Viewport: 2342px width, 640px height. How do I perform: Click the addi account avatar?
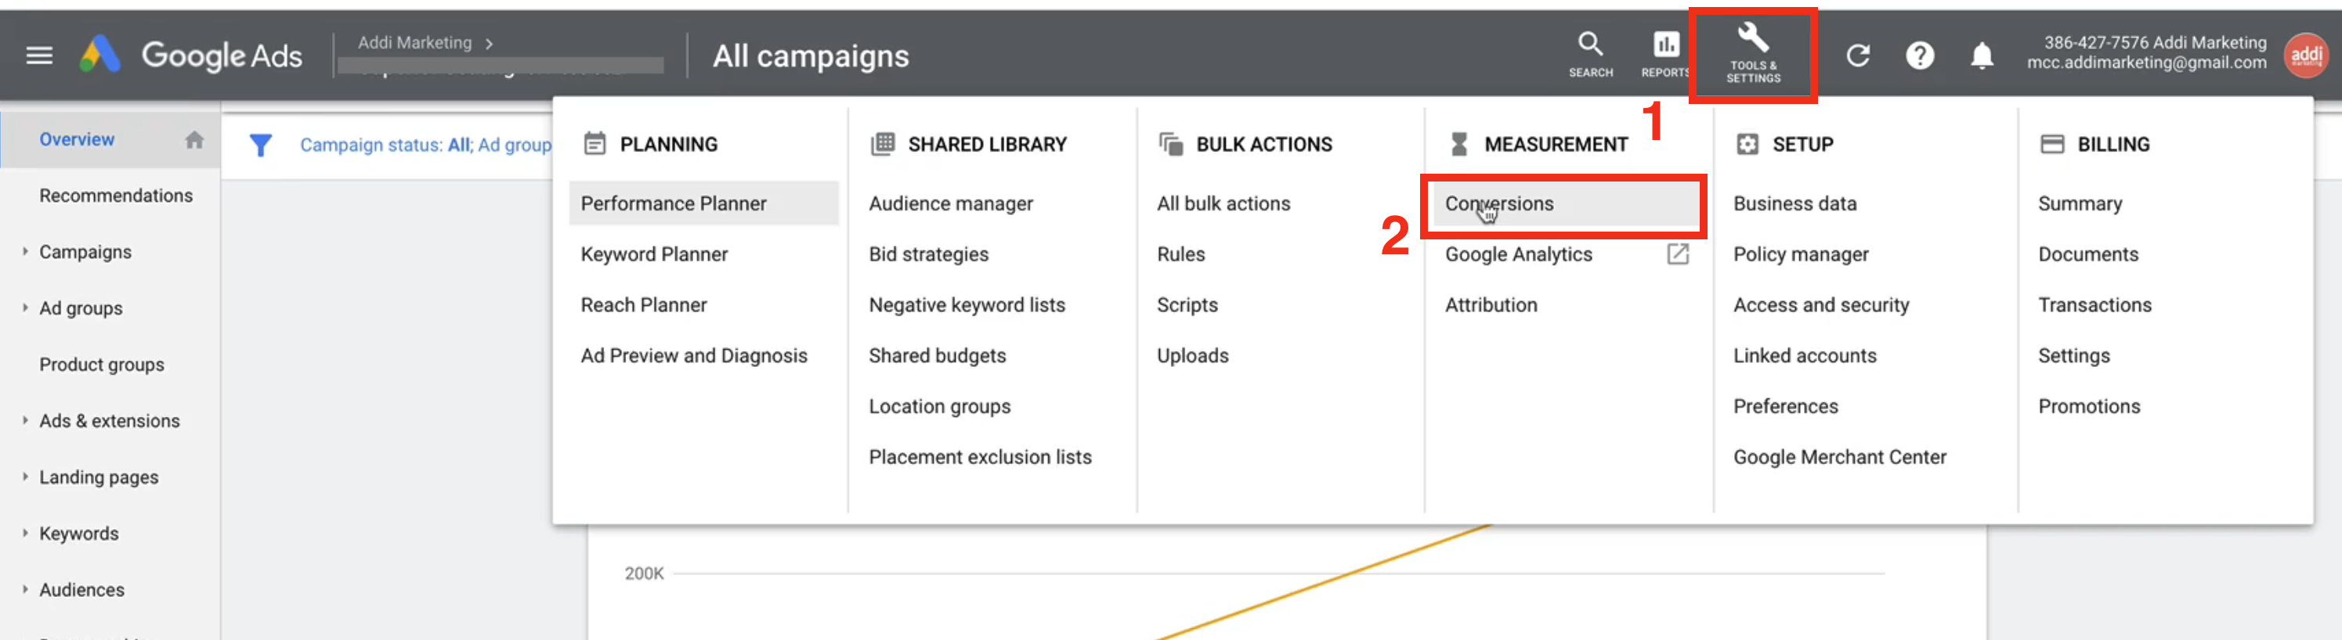[2307, 56]
